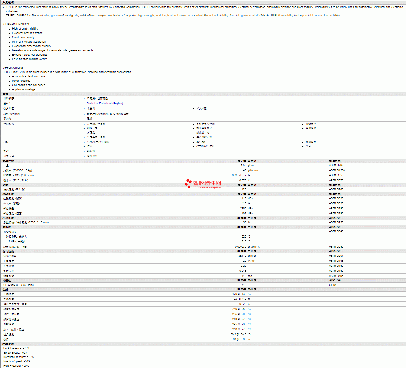Image resolution: width=406 pixels, height=368 pixels.
Task: Click the ASTM D955 cell
Action: pyautogui.click(x=336, y=175)
